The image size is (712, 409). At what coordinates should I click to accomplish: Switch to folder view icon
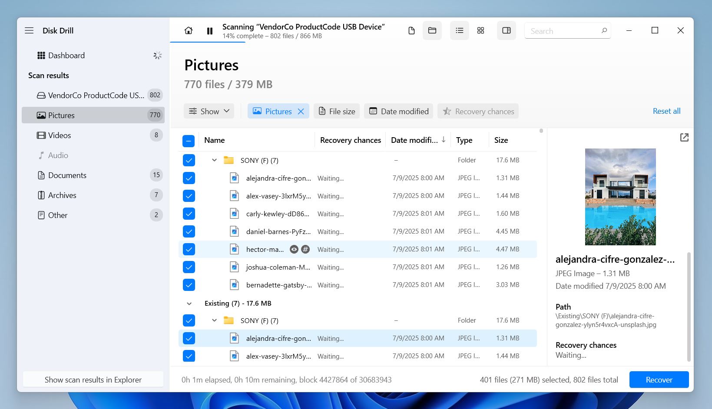[x=432, y=30]
